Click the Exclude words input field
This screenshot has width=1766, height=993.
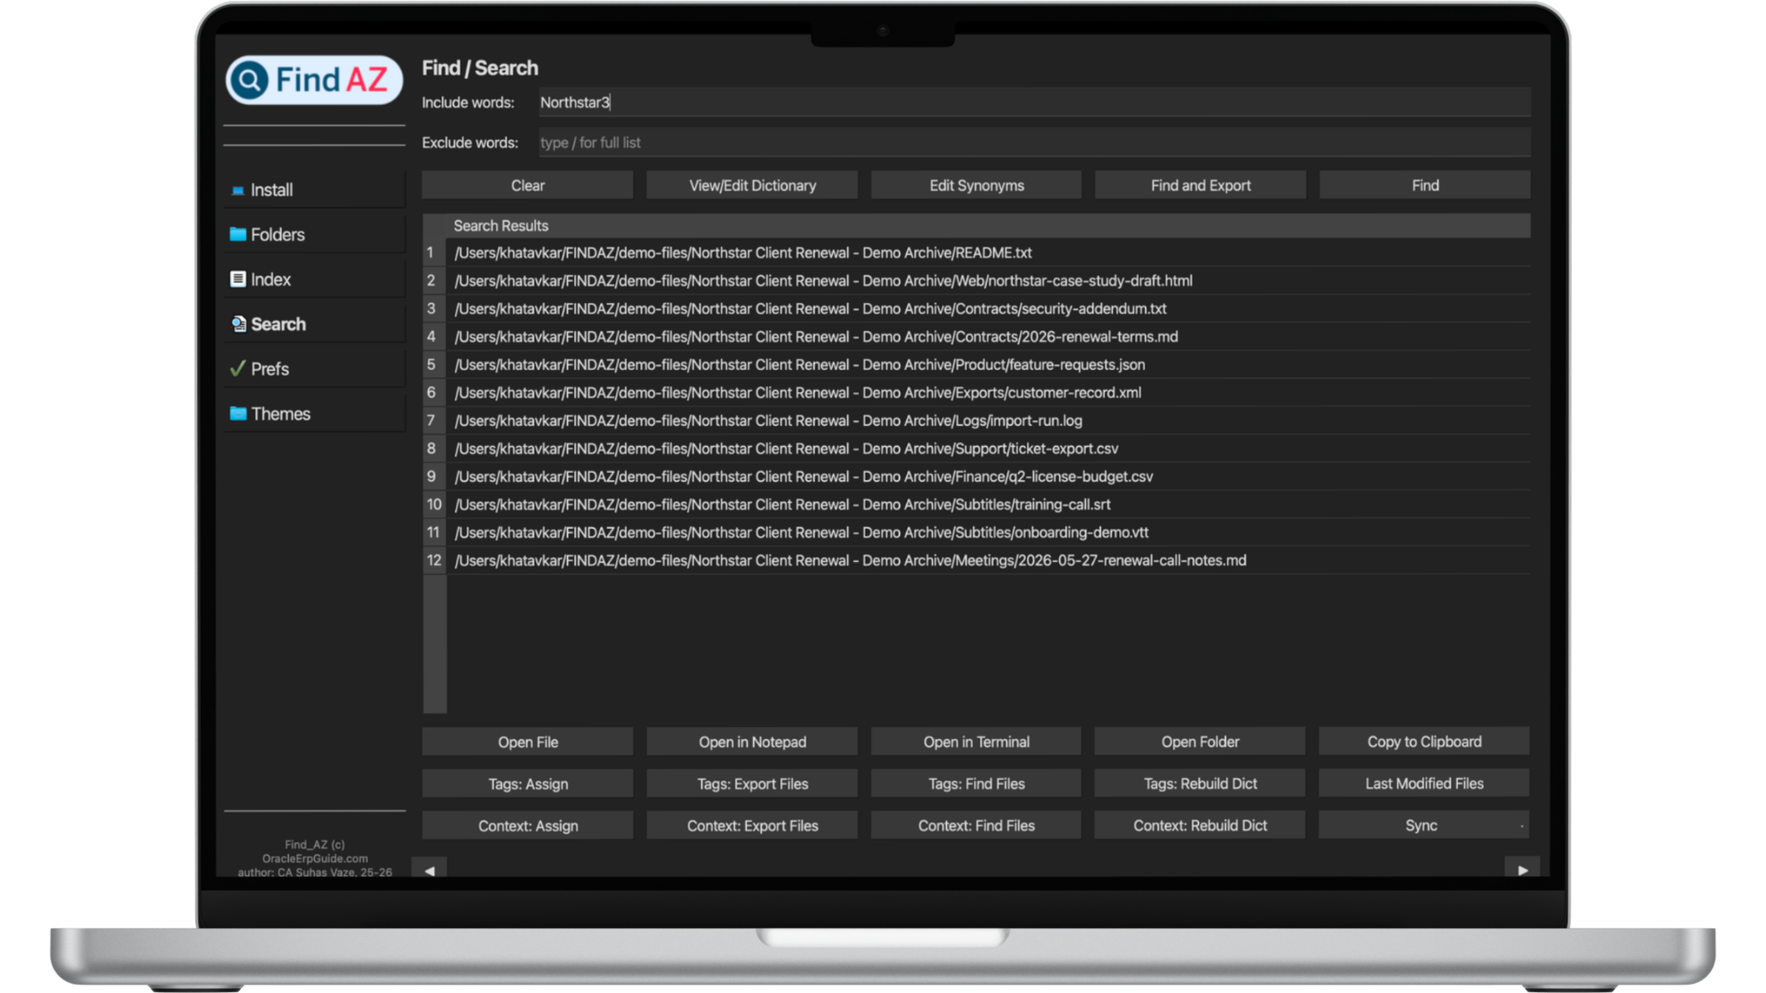[x=1034, y=143]
